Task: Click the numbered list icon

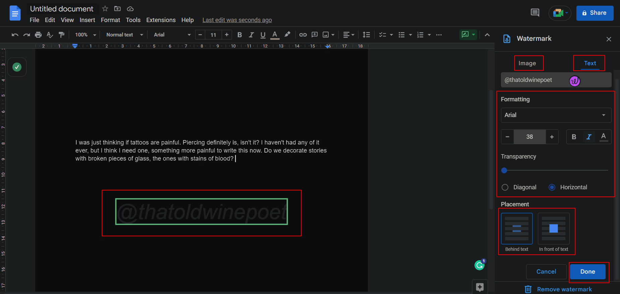Action: point(420,35)
